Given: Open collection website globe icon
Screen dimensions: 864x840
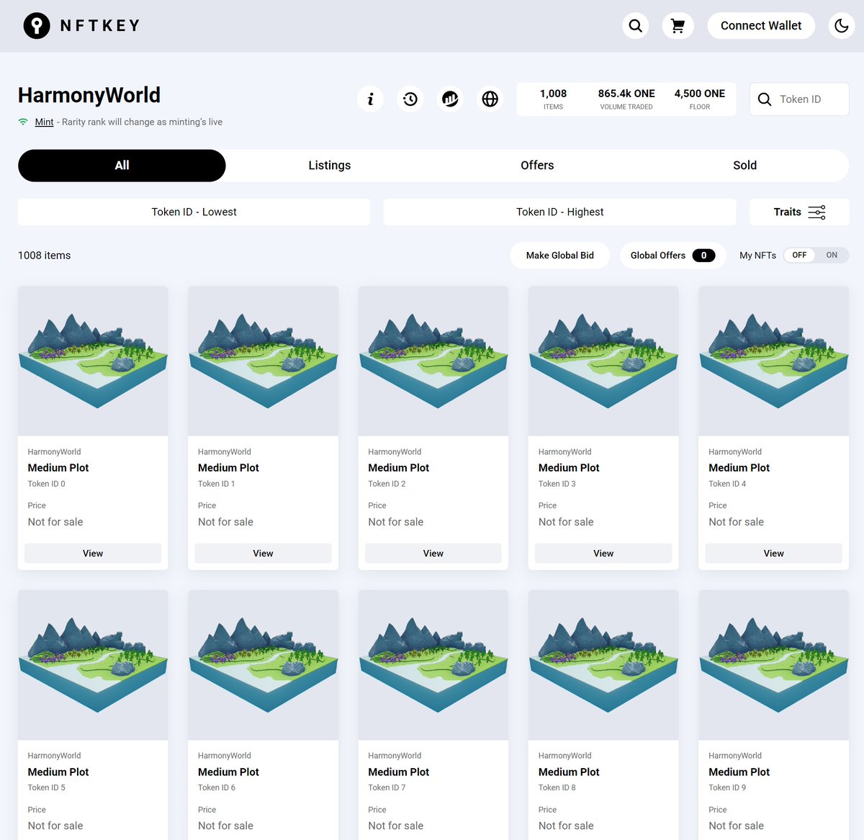Looking at the screenshot, I should pos(490,99).
